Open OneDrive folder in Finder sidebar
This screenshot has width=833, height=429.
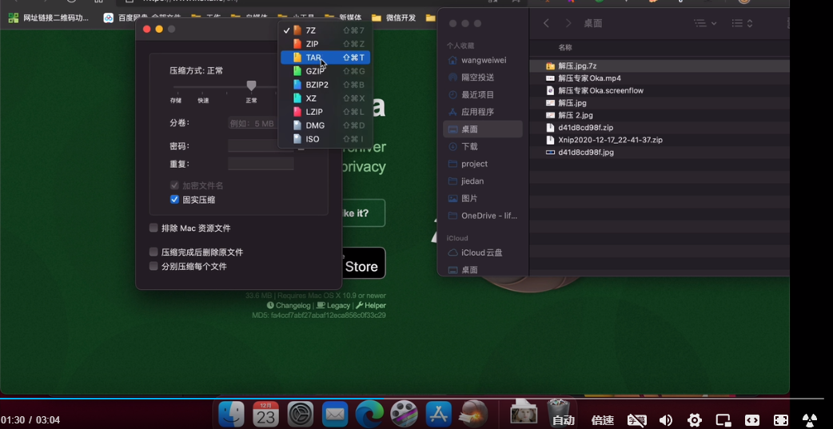point(483,216)
